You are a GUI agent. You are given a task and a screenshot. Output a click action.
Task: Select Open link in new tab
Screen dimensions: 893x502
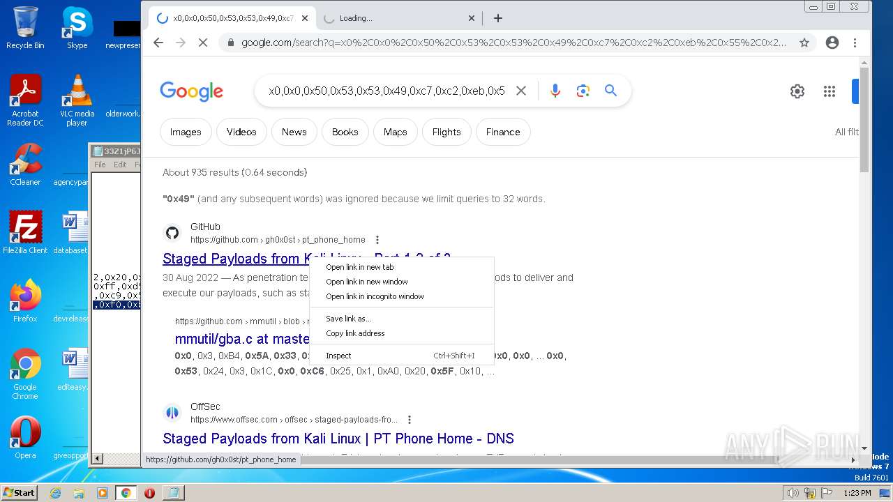pos(401,267)
